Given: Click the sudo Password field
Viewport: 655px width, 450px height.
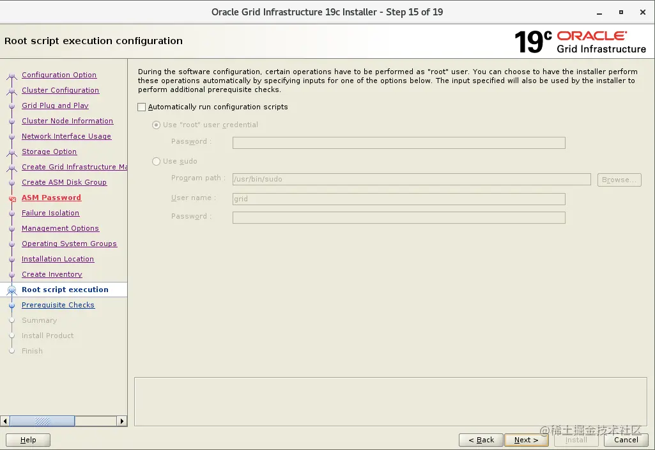Looking at the screenshot, I should click(x=399, y=218).
